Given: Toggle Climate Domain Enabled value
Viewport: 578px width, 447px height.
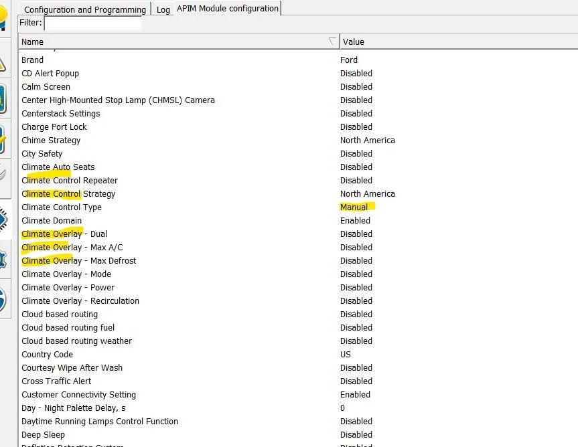Looking at the screenshot, I should click(355, 221).
